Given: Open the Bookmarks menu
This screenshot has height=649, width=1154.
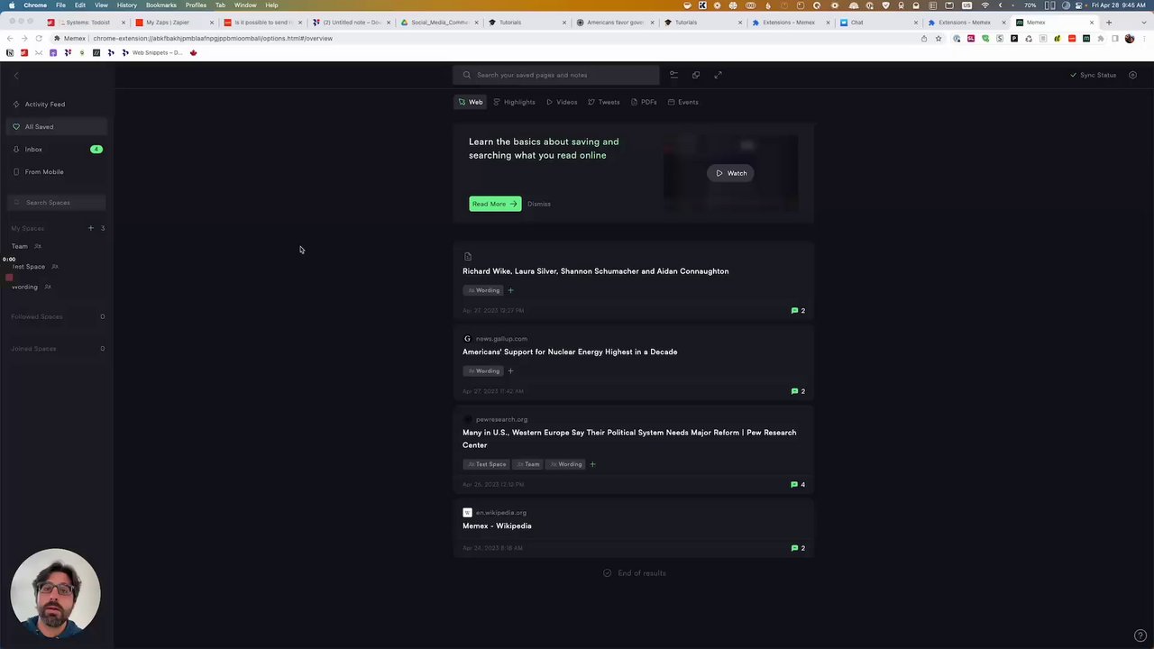Looking at the screenshot, I should click(x=161, y=5).
